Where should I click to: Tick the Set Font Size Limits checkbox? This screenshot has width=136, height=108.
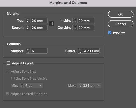(x=13, y=78)
